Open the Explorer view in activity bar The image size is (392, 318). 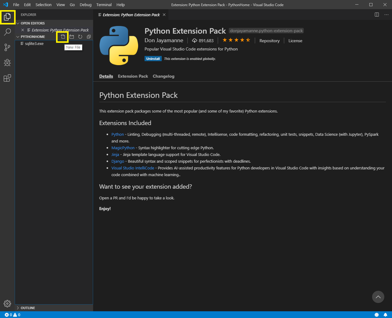point(7,17)
